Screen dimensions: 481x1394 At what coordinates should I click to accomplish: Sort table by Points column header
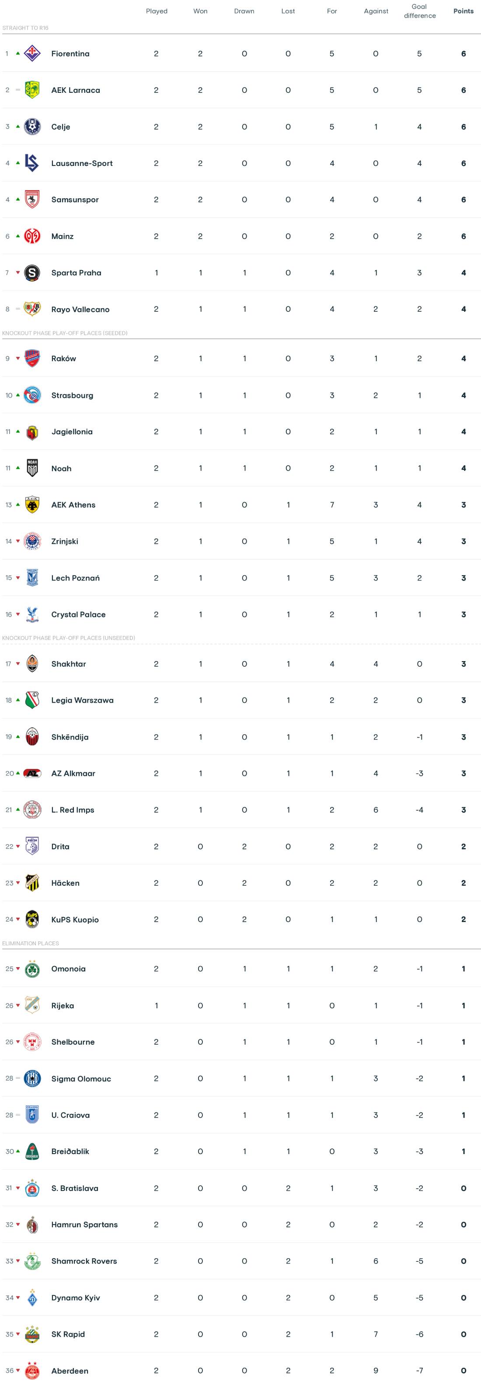(x=463, y=11)
